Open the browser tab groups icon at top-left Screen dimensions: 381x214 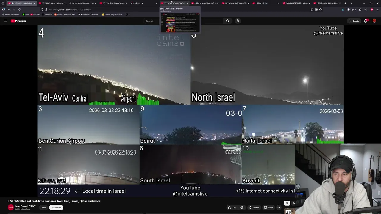tap(3, 3)
